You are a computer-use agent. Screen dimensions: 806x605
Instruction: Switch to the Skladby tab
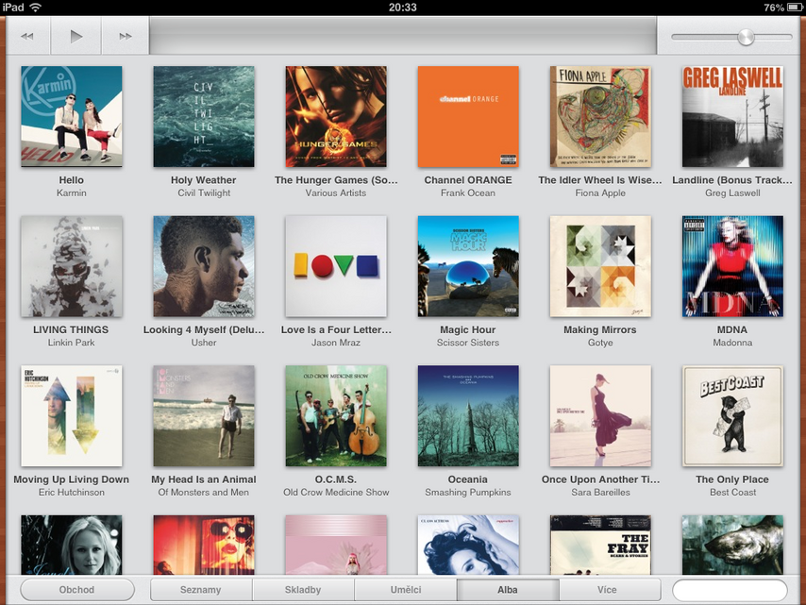303,590
